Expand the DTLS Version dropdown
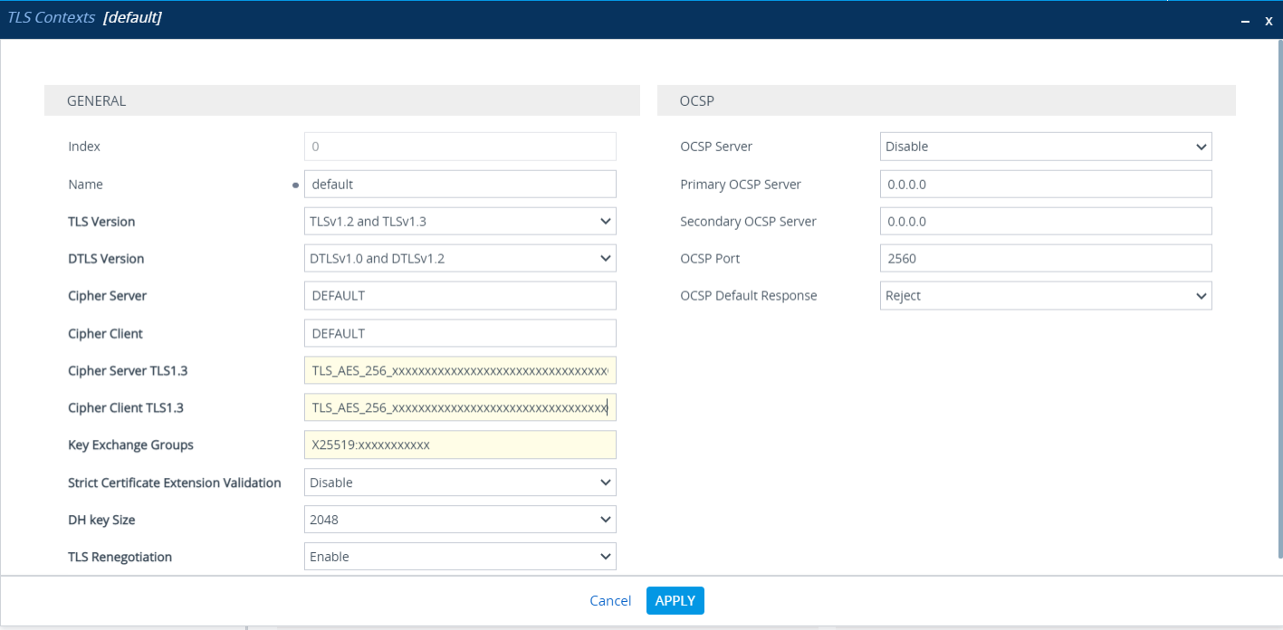The image size is (1283, 630). coord(460,258)
